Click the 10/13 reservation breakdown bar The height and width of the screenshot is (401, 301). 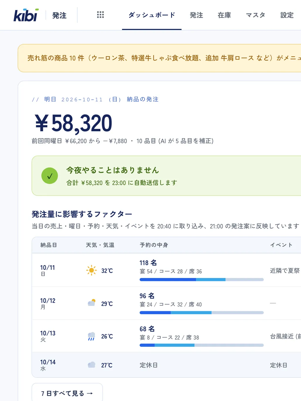202,345
